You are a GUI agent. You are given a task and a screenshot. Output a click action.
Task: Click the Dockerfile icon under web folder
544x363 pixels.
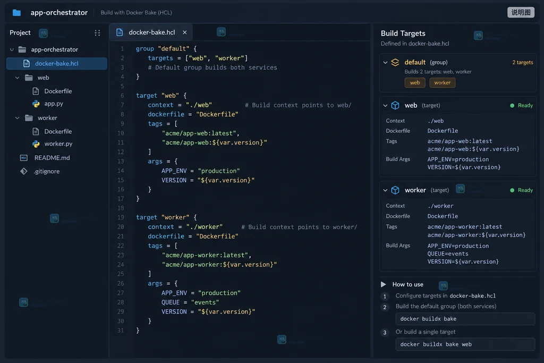click(36, 91)
